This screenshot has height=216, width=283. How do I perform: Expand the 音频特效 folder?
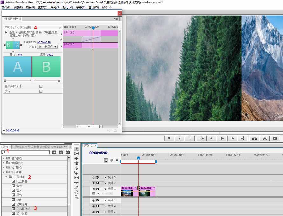[4, 158]
